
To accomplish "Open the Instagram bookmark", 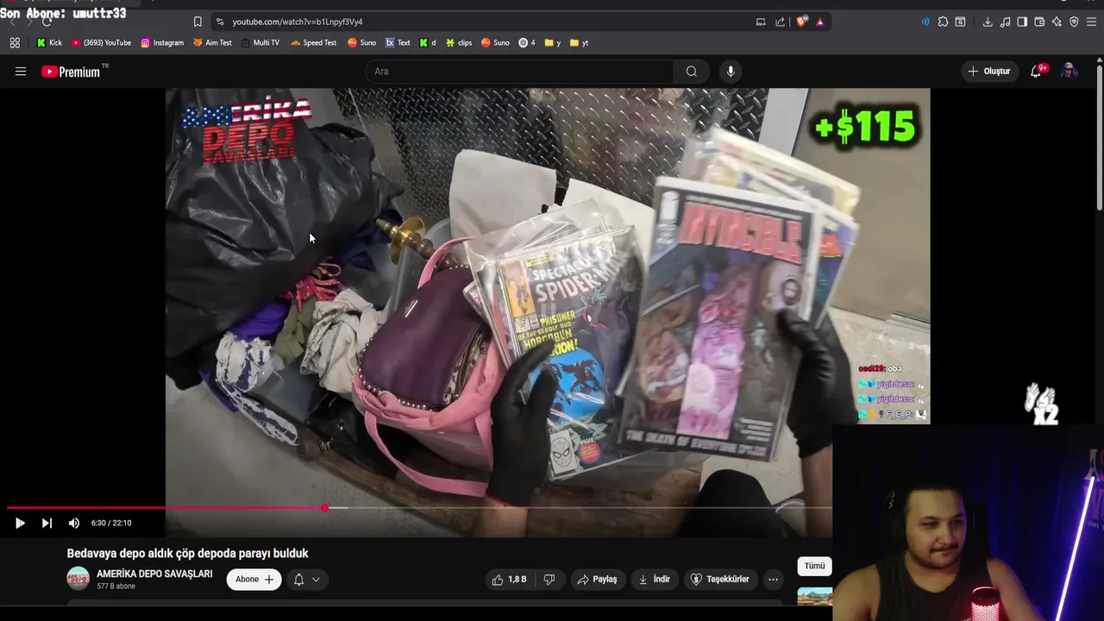I will click(162, 42).
